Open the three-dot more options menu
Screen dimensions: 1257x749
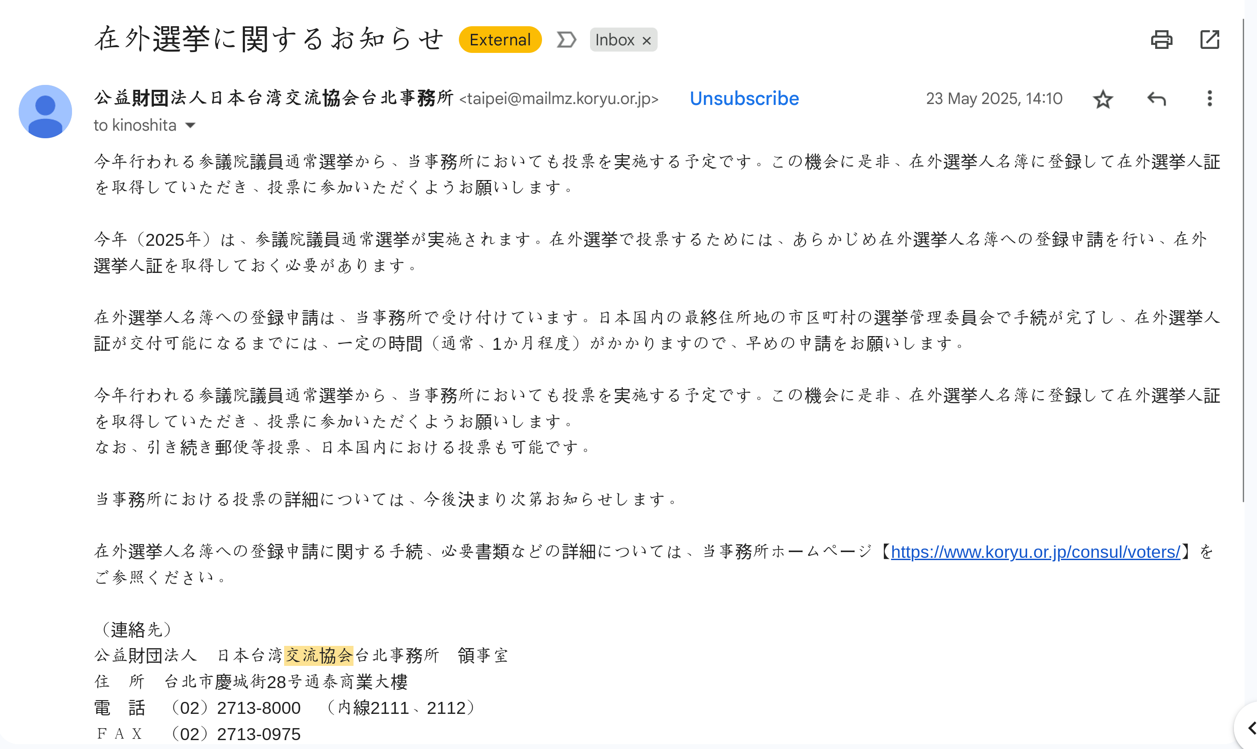(1209, 99)
